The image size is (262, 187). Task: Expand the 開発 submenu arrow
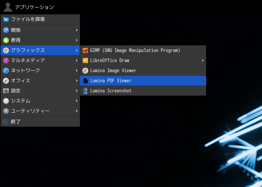[77, 30]
